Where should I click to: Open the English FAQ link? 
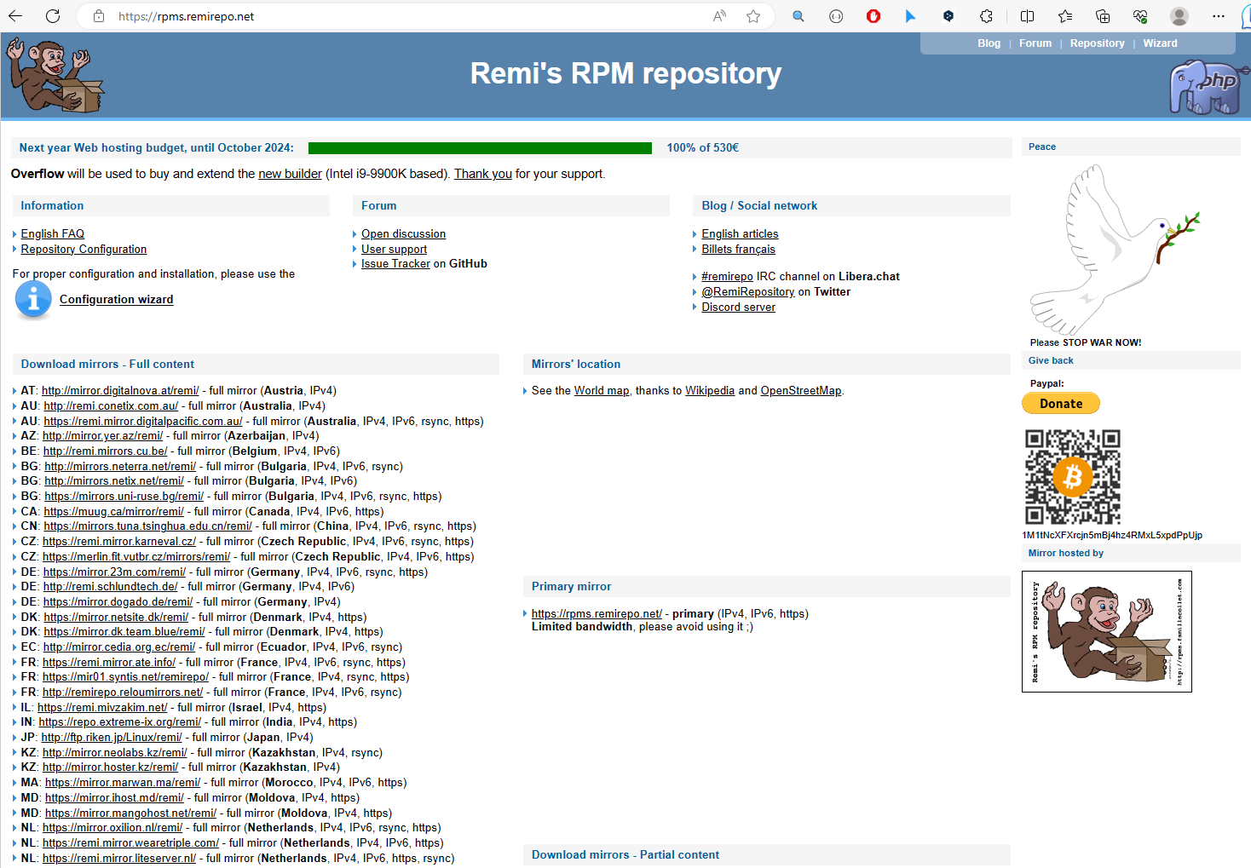[53, 233]
